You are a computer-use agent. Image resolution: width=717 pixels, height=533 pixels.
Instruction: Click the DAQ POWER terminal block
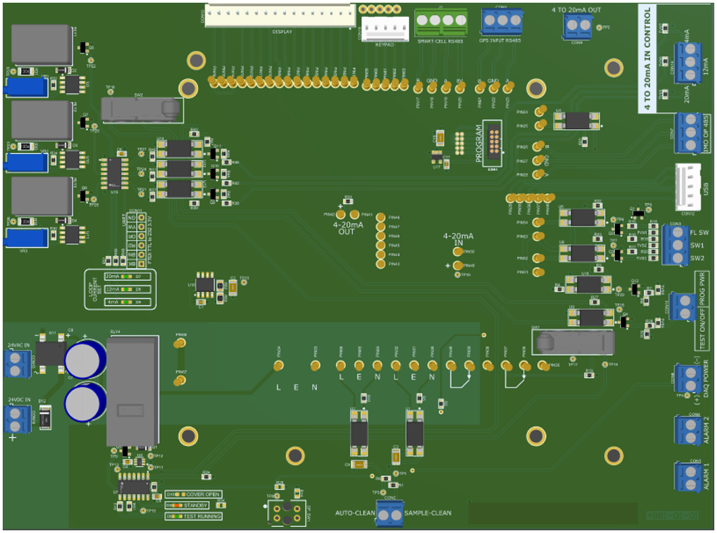[x=688, y=378]
